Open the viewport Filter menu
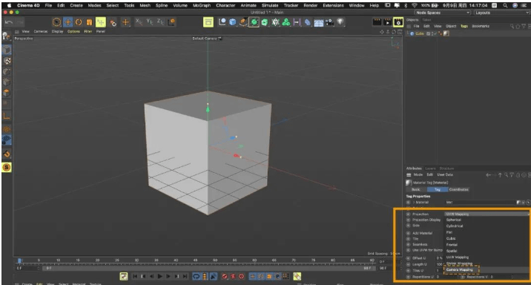 click(x=88, y=31)
